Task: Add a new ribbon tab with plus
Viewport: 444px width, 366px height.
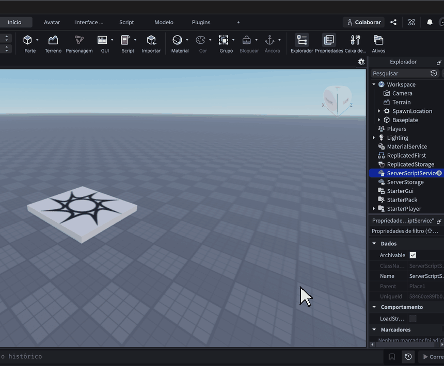Action: tap(239, 22)
